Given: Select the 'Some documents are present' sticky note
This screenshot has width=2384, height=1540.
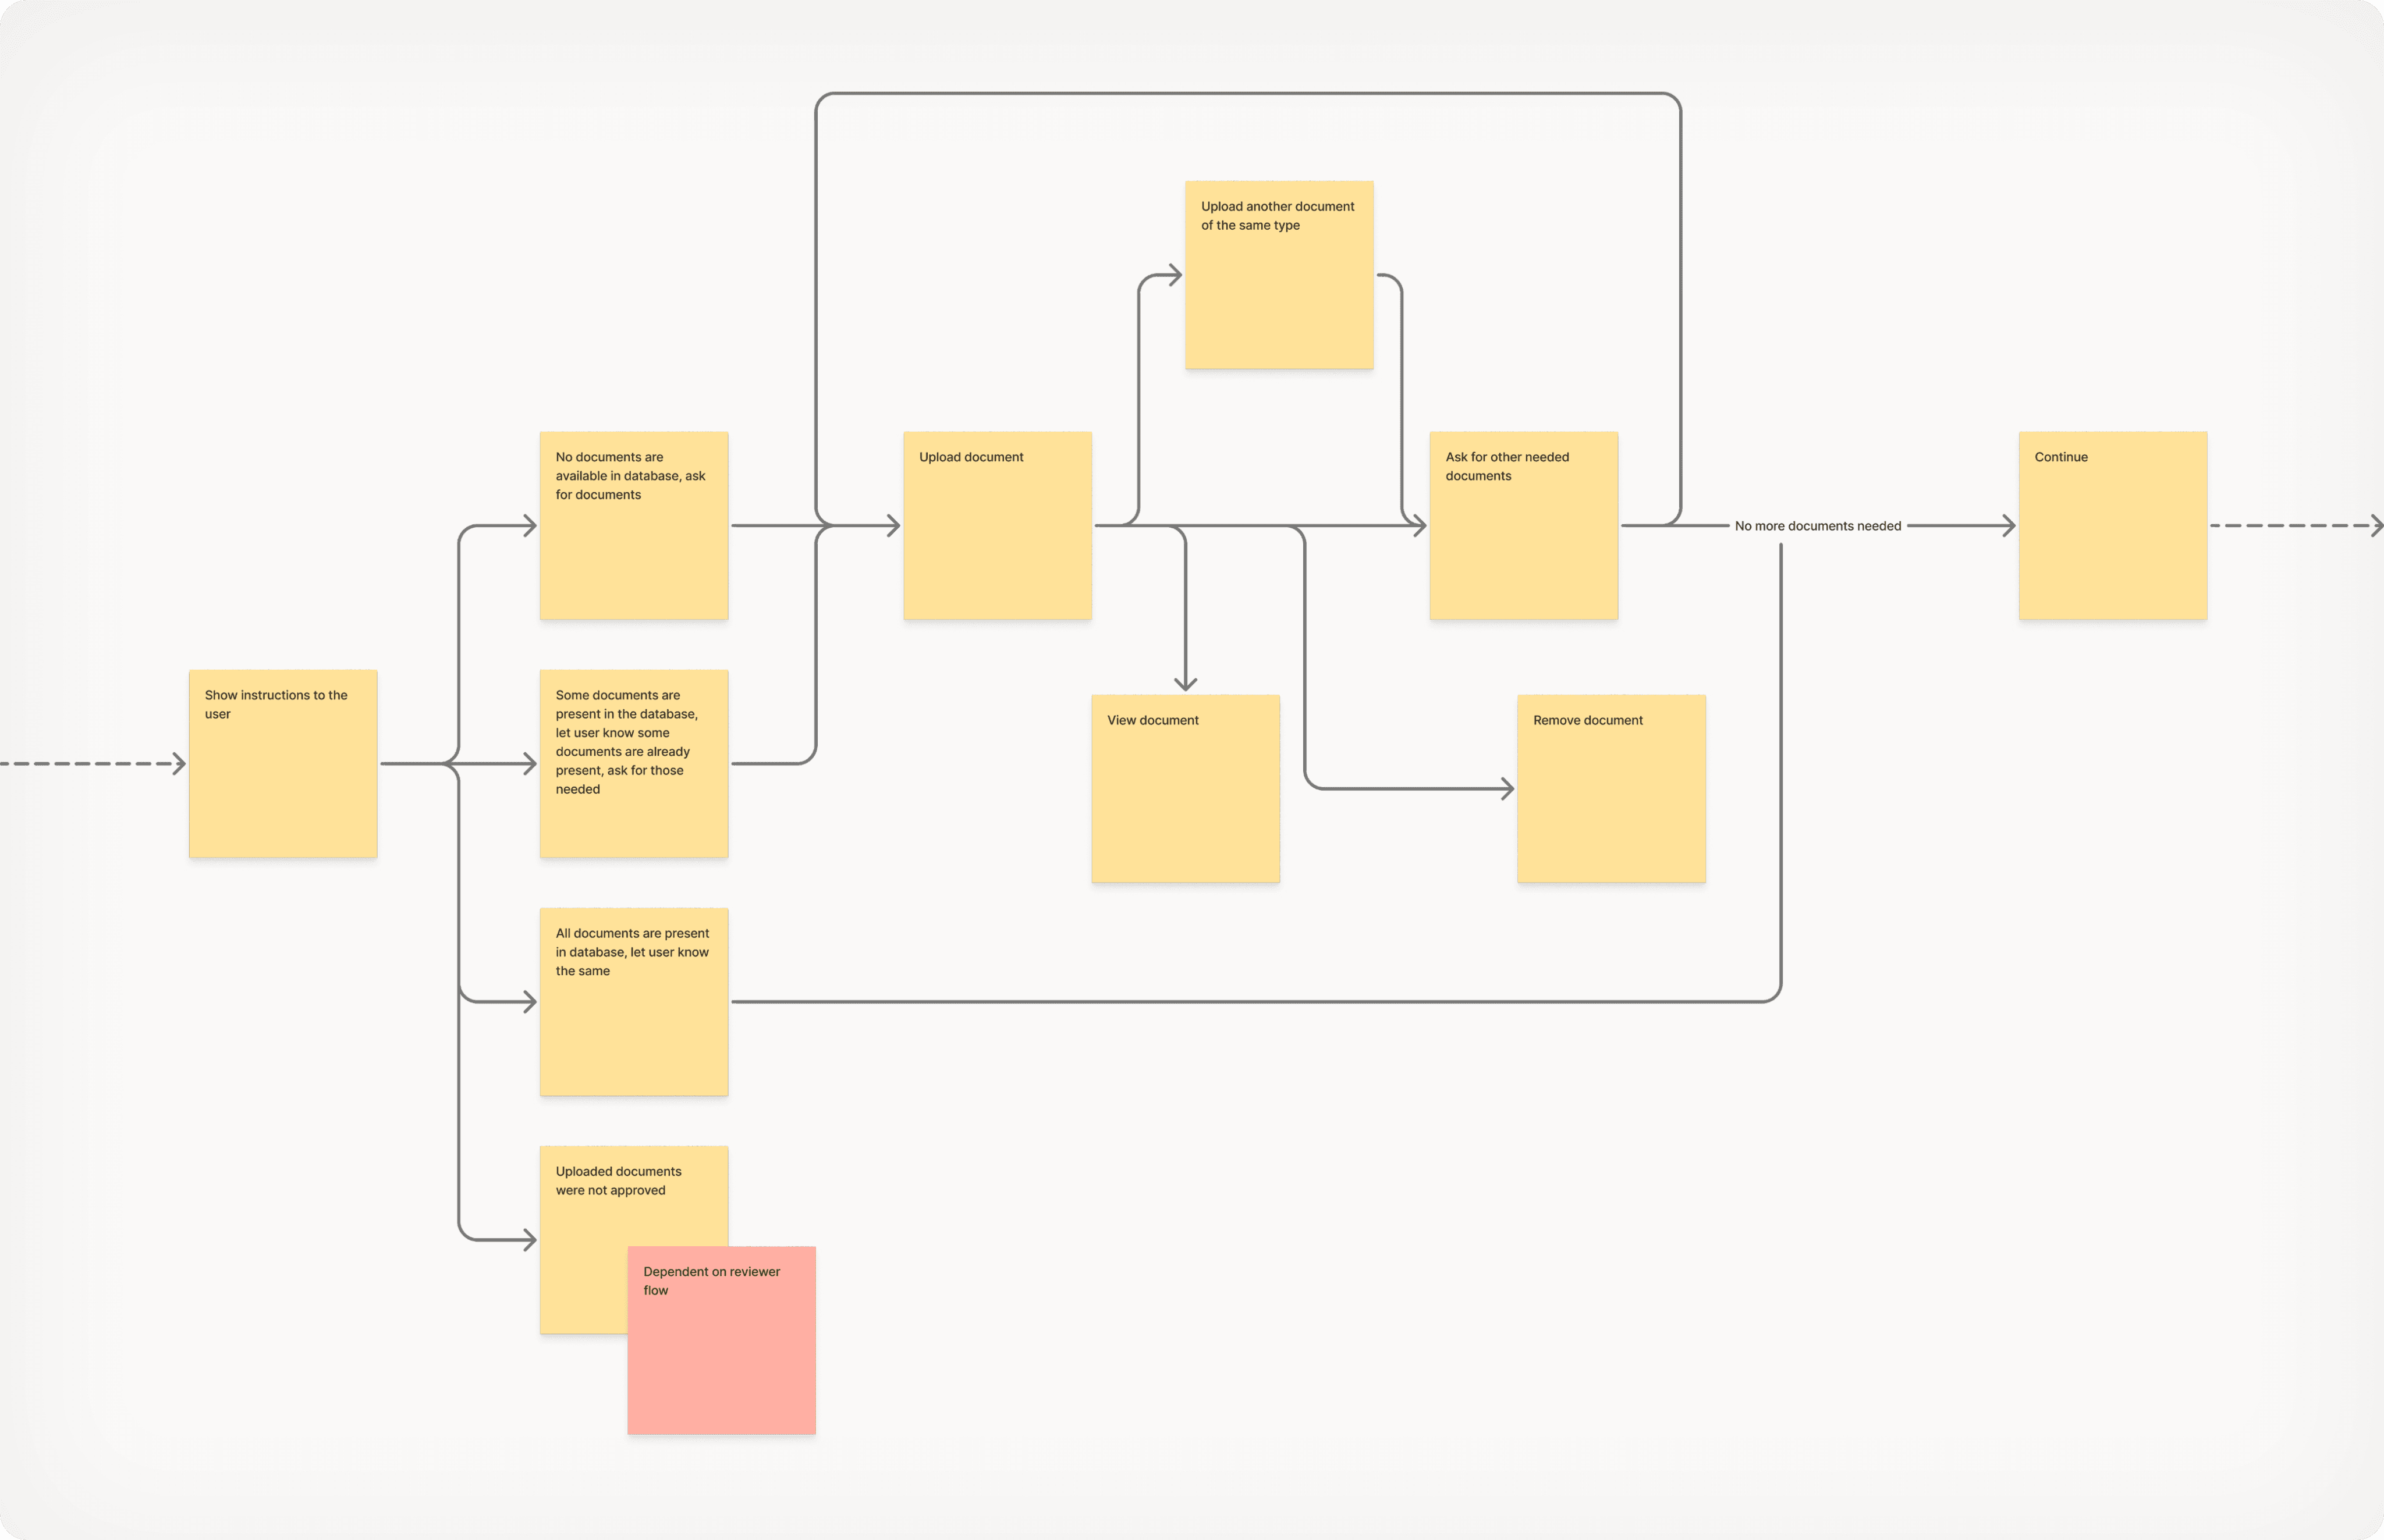Looking at the screenshot, I should (x=633, y=763).
